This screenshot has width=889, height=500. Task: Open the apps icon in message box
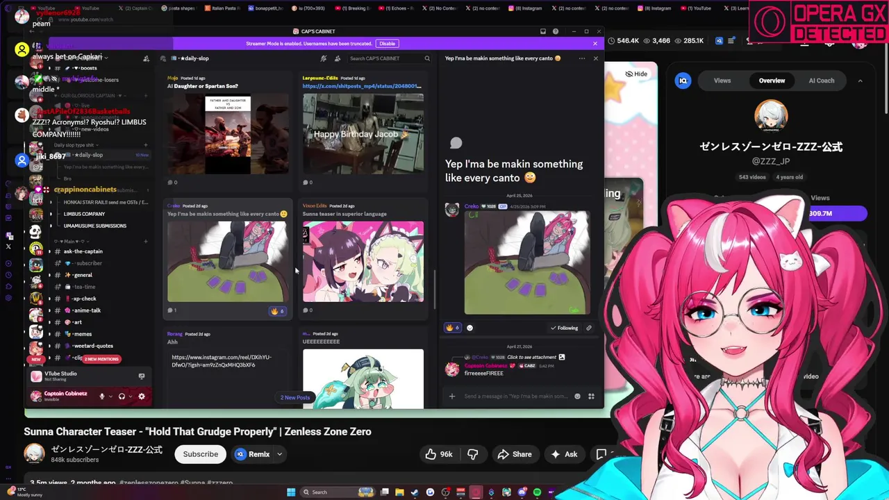click(591, 397)
